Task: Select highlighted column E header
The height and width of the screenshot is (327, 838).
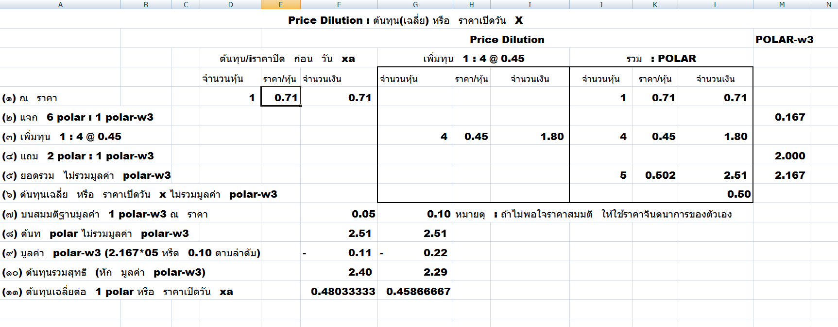Action: [281, 4]
